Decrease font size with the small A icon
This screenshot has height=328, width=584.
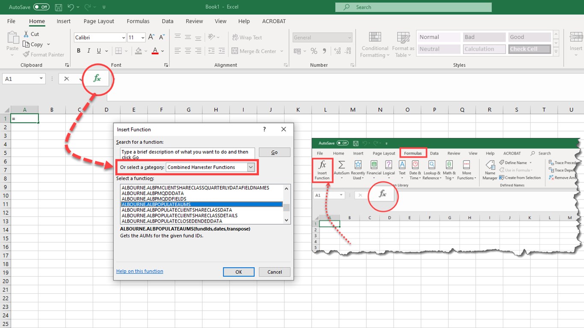(x=162, y=37)
